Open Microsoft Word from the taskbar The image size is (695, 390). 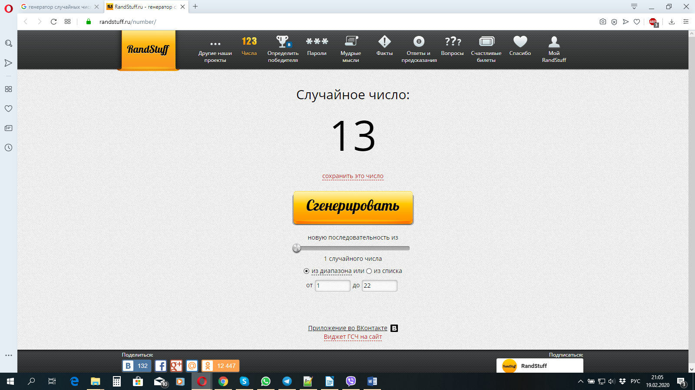(372, 381)
